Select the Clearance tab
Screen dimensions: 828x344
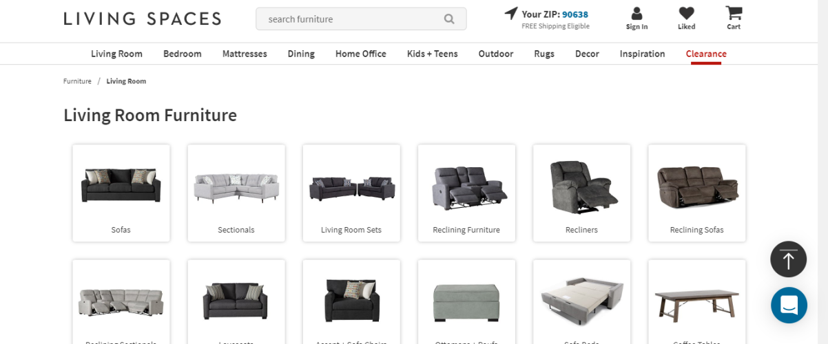(705, 54)
